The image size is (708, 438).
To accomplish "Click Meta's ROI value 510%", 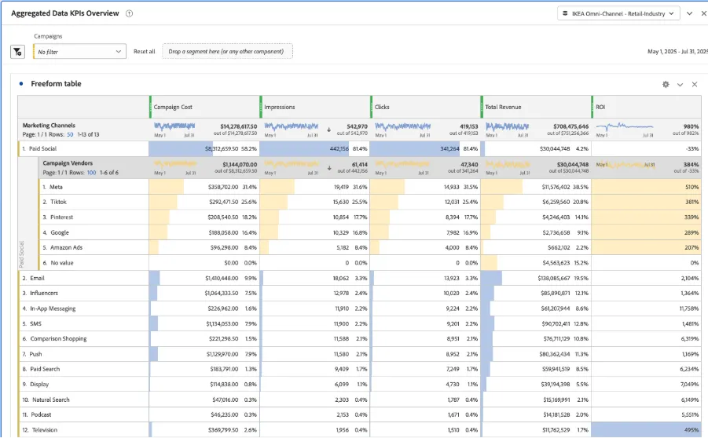I will pyautogui.click(x=691, y=187).
